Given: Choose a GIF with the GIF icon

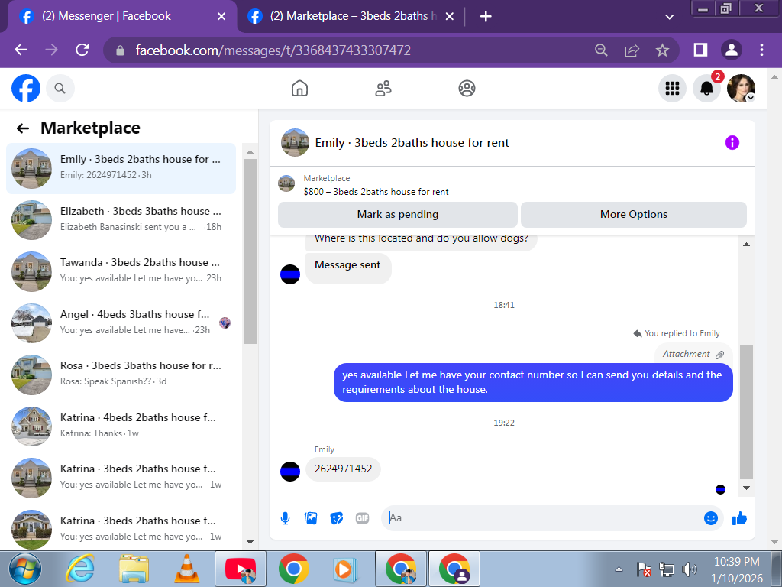Looking at the screenshot, I should [363, 518].
